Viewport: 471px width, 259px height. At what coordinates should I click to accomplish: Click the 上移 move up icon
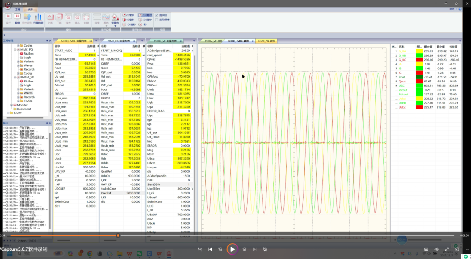pyautogui.click(x=50, y=17)
